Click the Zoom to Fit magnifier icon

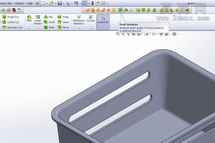pyautogui.click(x=118, y=34)
